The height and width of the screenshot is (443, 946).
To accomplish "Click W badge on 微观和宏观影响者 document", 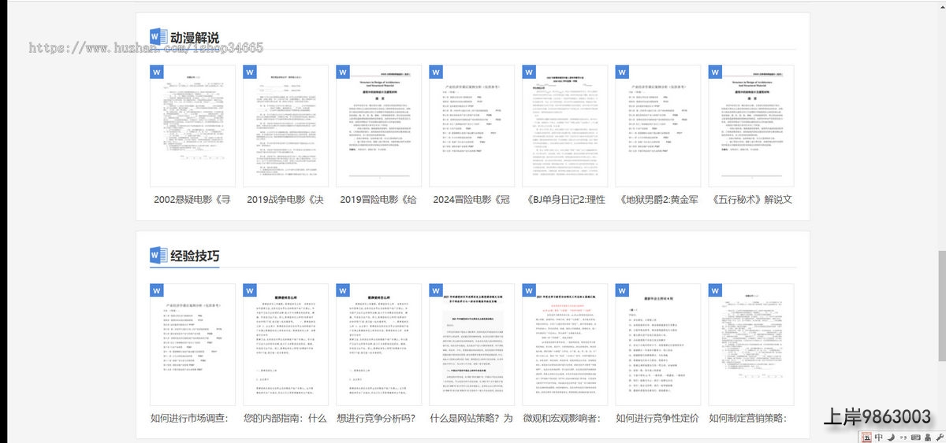I will [528, 291].
